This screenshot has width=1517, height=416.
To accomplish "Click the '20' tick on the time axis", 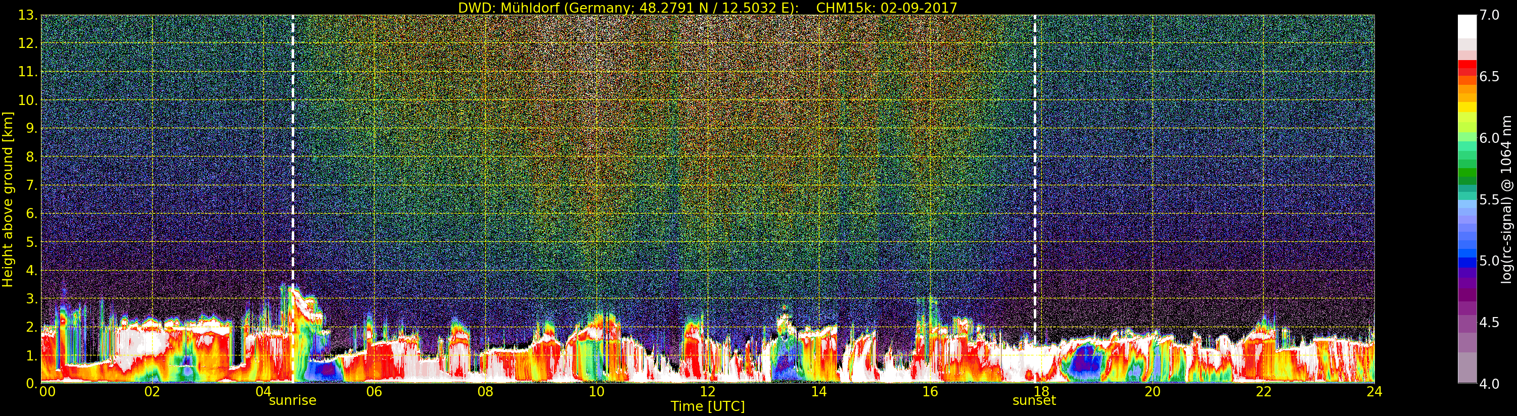I will pos(1152,392).
